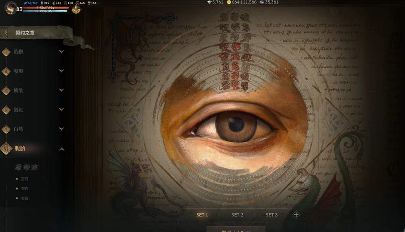This screenshot has width=405, height=232.
Task: Select the roman numeral I diamond badge
Action: (6, 52)
